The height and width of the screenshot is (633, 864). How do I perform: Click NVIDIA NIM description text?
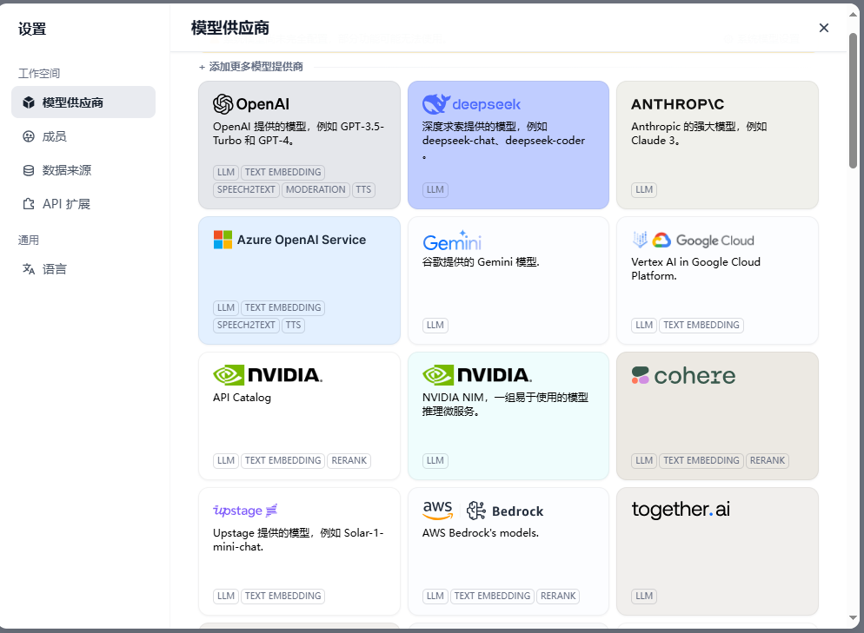click(x=505, y=405)
